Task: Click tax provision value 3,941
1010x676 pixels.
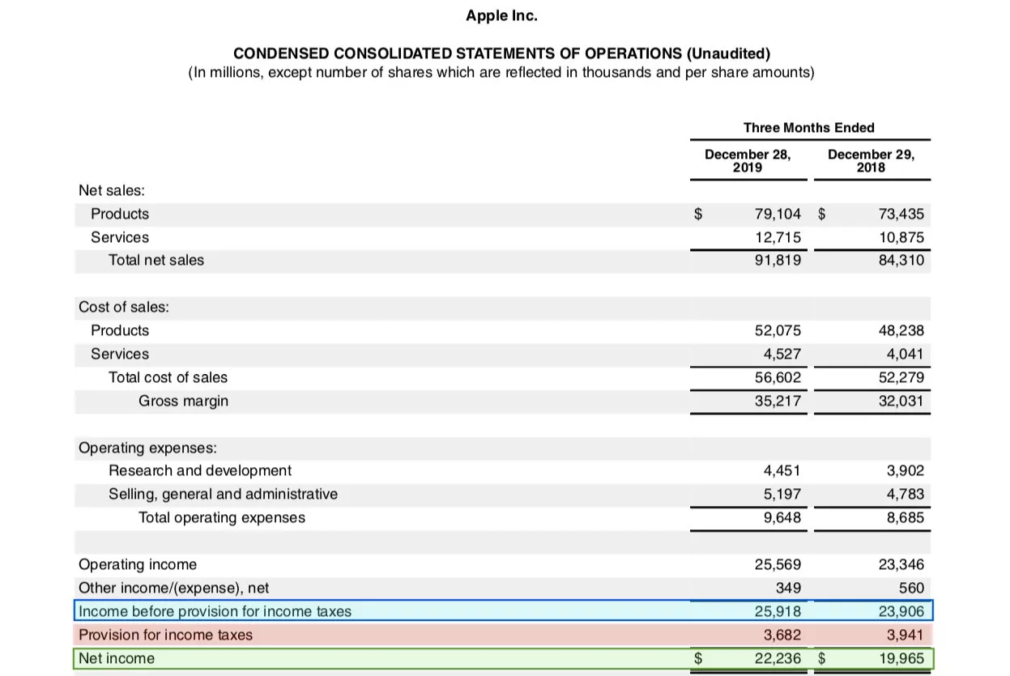Action: [x=906, y=635]
